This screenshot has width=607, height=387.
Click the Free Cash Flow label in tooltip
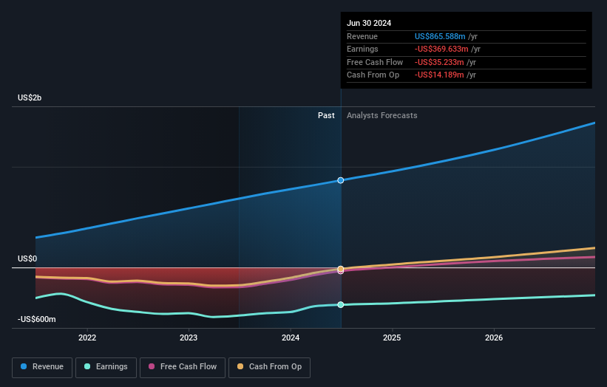pos(375,62)
